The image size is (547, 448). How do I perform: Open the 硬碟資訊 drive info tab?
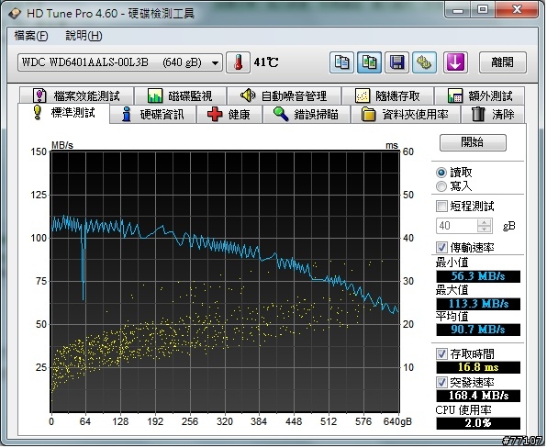click(153, 115)
